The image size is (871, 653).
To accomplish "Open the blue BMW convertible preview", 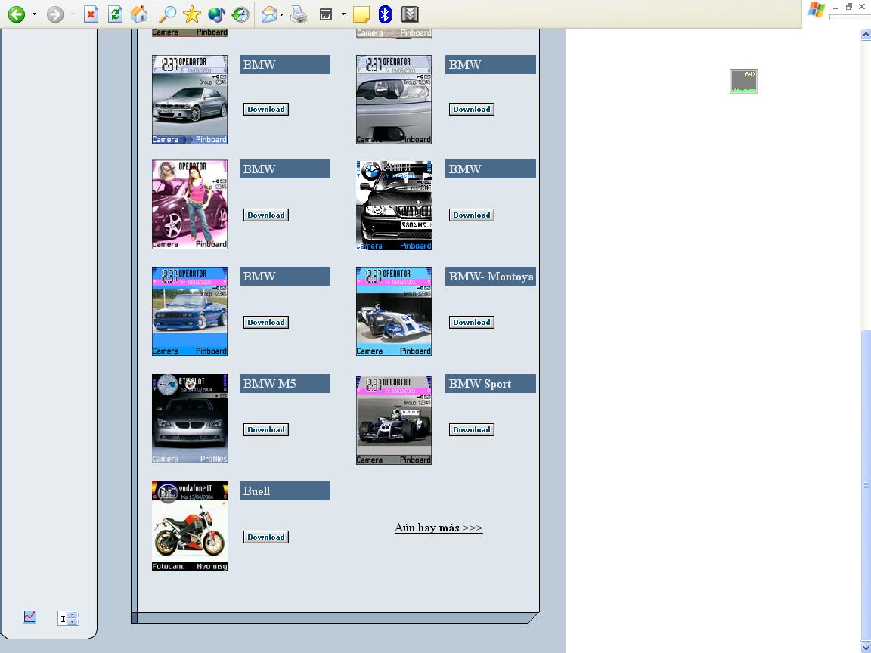I will tap(190, 311).
